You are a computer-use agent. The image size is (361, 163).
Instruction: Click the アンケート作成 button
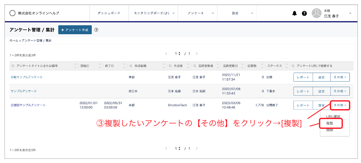click(75, 30)
